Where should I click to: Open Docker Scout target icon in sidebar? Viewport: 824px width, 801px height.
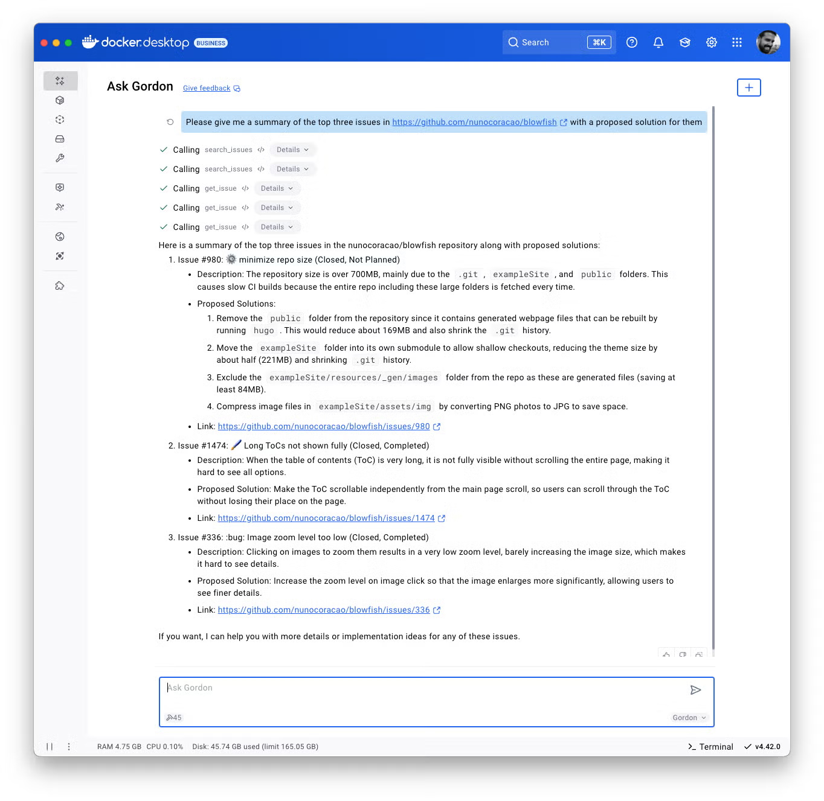pos(60,256)
